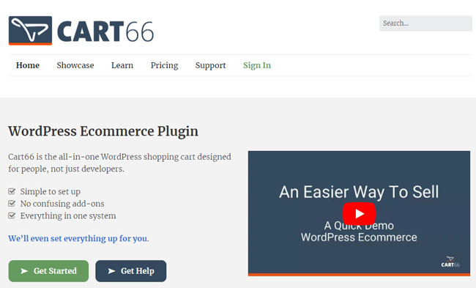Screen dimensions: 476x288
Task: Click the checkmark icon beside Everything in one system
Action: pos(12,215)
